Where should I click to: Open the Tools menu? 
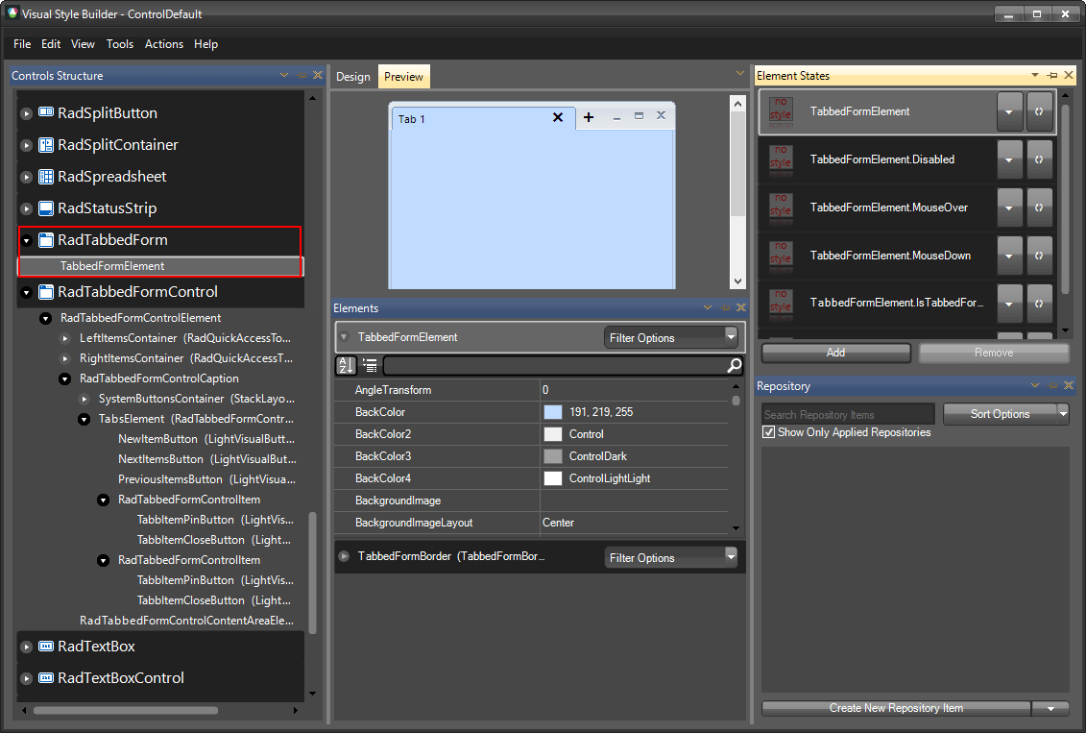(x=120, y=43)
